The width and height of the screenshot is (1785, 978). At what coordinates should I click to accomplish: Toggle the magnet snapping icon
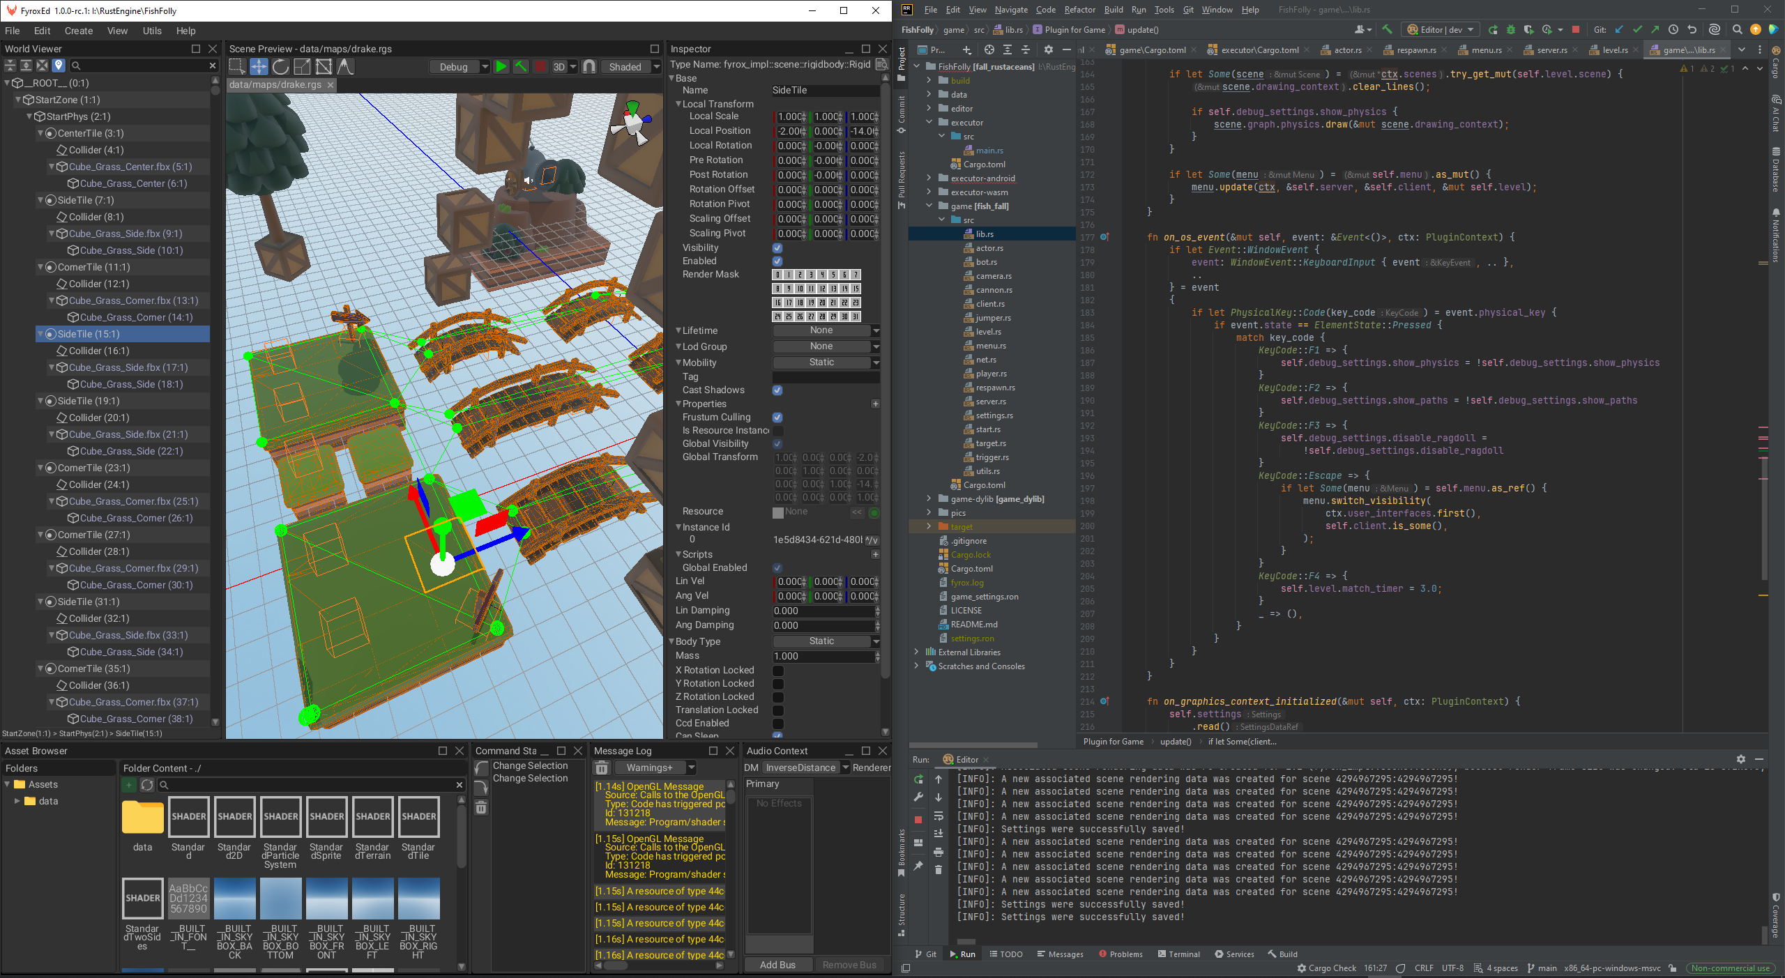(590, 67)
